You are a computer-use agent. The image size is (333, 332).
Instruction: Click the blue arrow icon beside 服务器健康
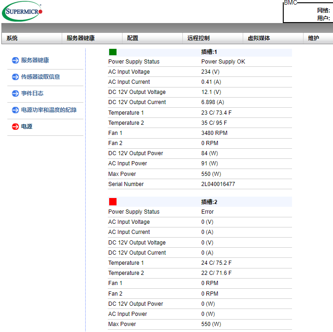[x=15, y=60]
